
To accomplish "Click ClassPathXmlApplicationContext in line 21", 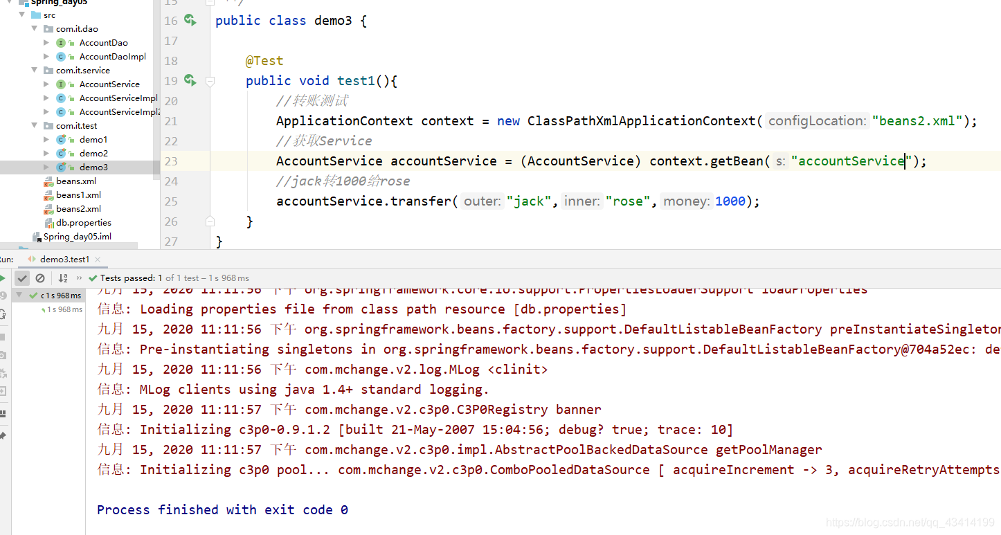I will 642,121.
